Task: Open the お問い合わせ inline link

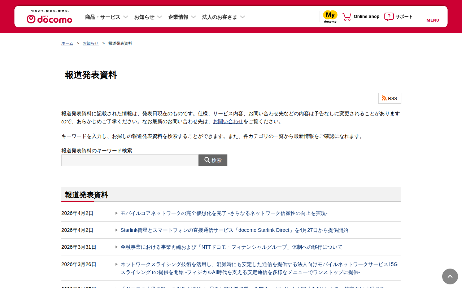Action: [228, 121]
